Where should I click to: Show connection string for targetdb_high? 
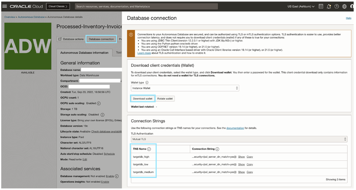click(242, 157)
